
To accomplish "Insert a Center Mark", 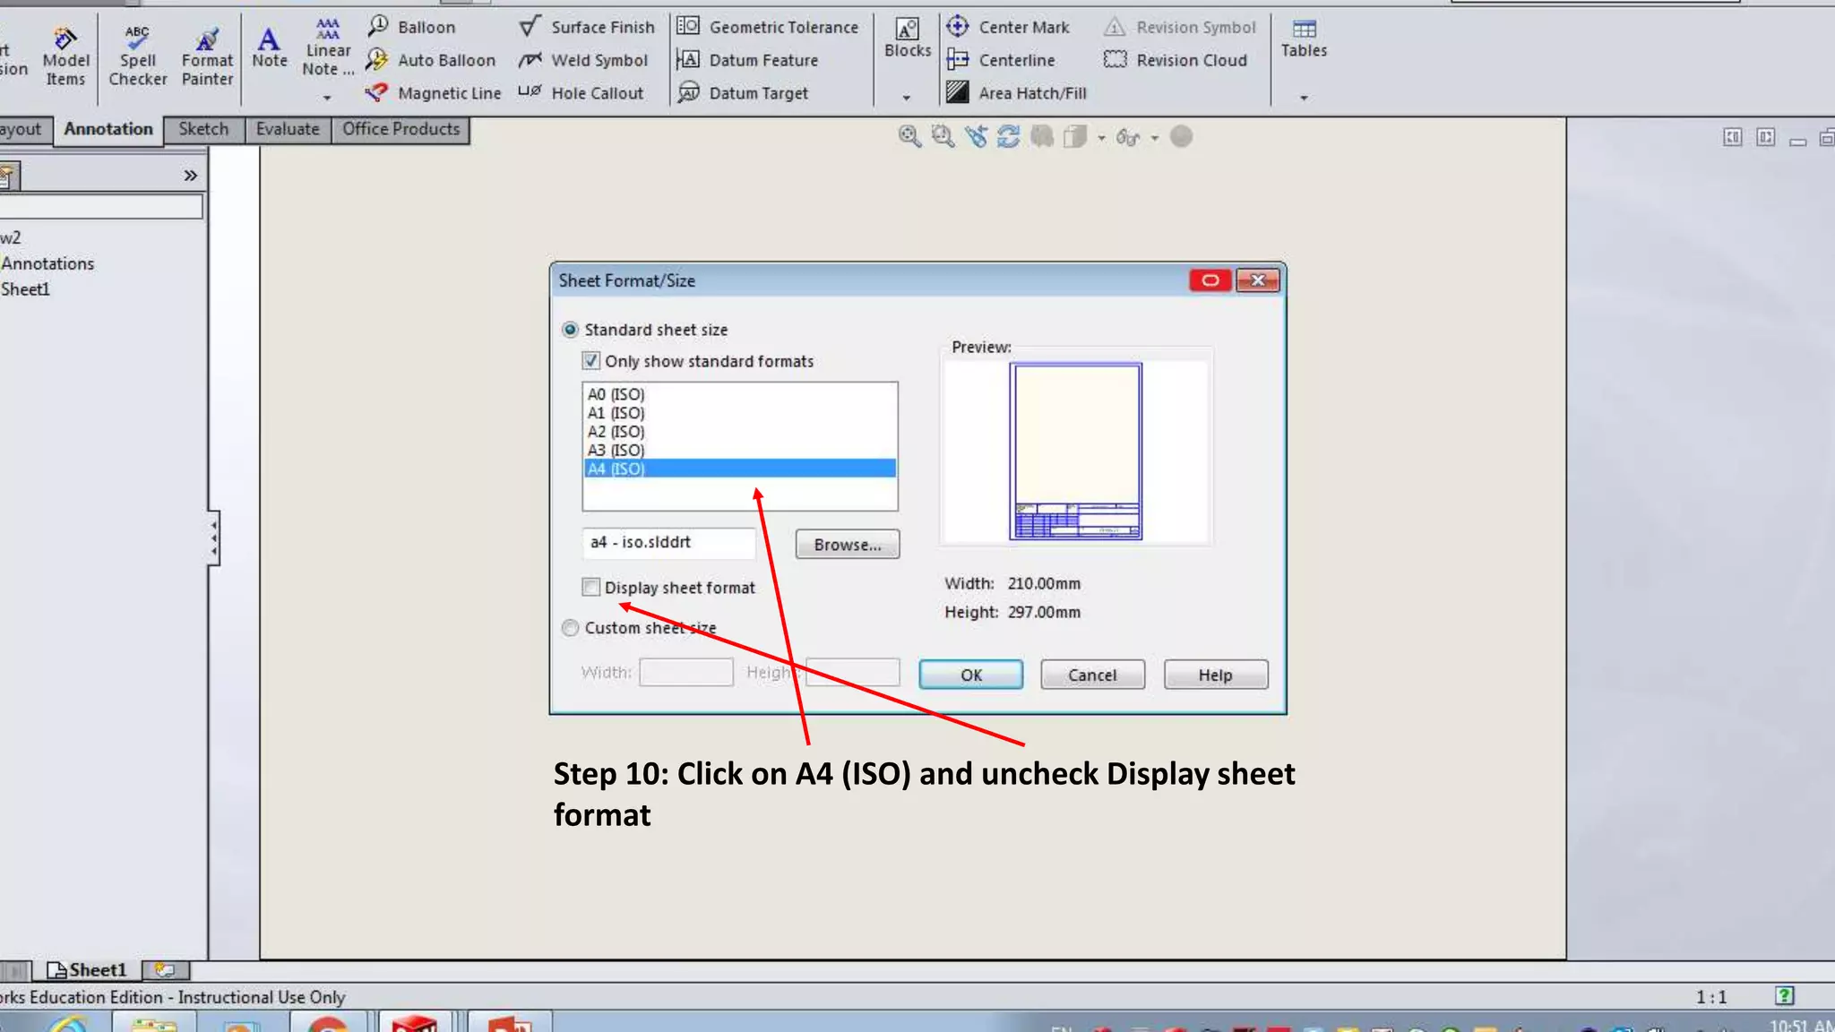I will (x=1008, y=27).
